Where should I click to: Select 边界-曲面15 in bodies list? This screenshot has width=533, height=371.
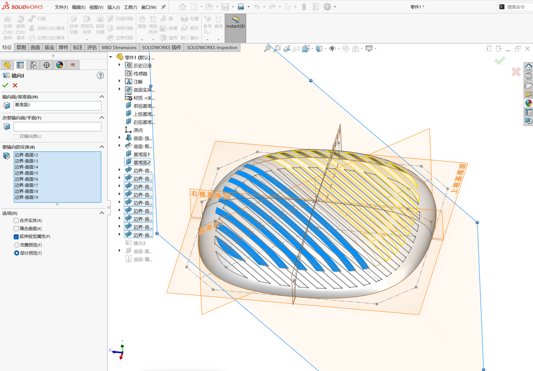tap(27, 173)
